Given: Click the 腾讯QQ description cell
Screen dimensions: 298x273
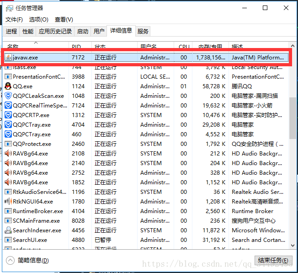Looking at the screenshot, I should tap(242, 86).
